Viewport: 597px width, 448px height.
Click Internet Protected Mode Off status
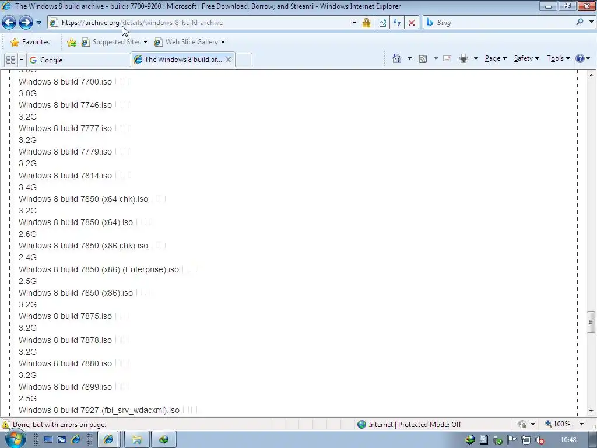click(409, 424)
